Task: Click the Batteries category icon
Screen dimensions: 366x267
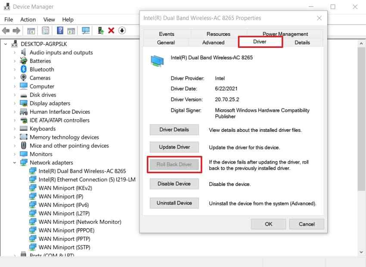Action: click(x=23, y=61)
